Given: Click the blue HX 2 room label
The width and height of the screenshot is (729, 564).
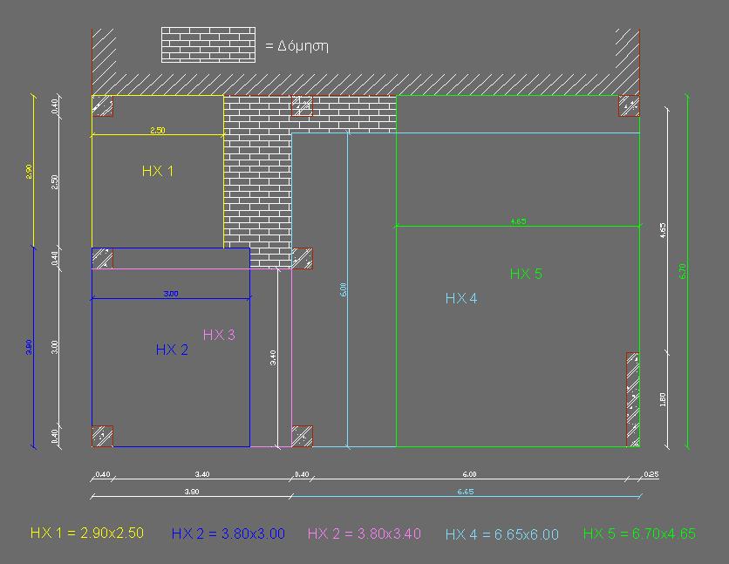Looking at the screenshot, I should [x=172, y=350].
